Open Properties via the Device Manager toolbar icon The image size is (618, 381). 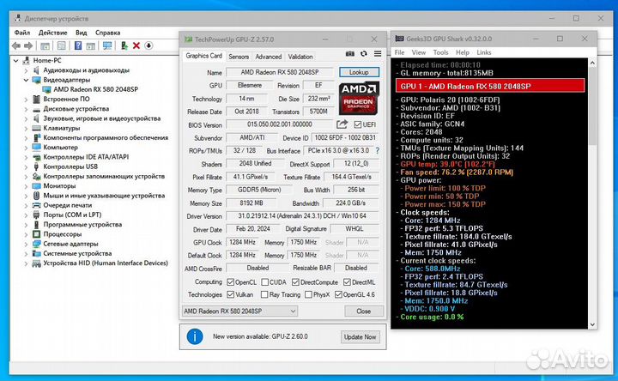[x=62, y=45]
